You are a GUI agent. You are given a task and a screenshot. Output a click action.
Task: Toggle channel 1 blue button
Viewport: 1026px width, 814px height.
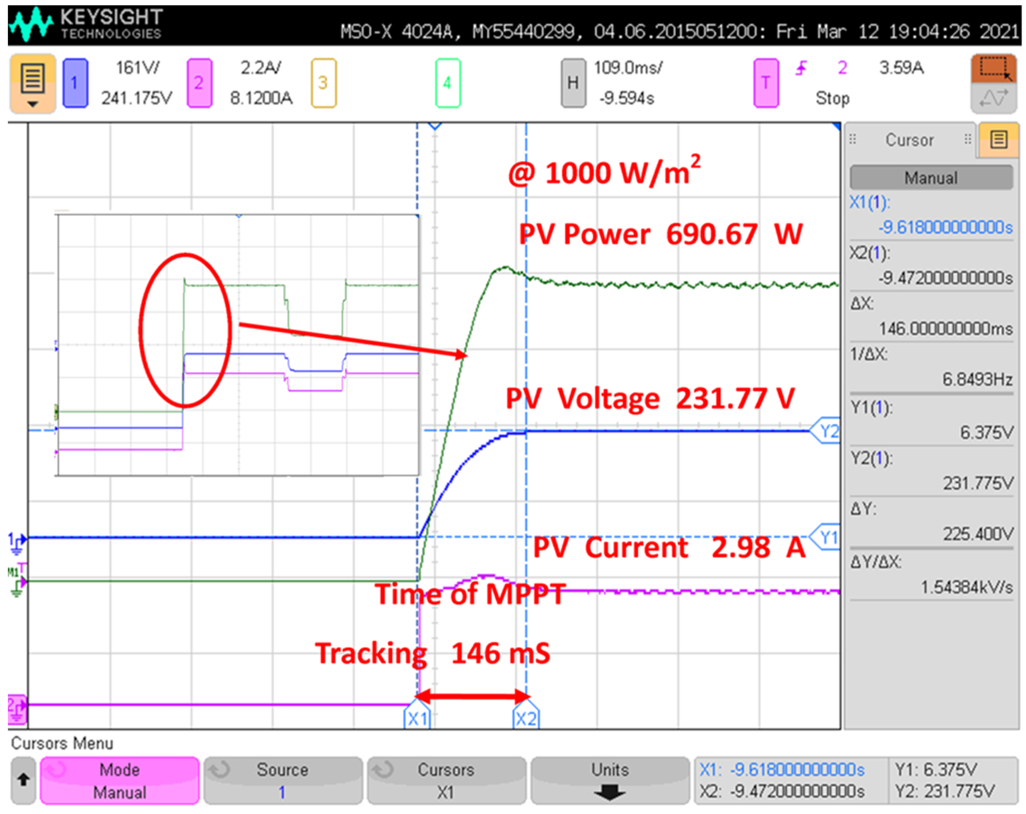coord(75,83)
